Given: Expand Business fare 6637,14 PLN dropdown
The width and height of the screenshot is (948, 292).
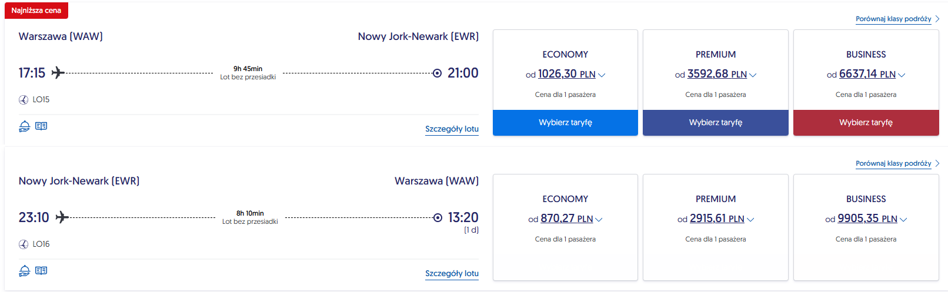Looking at the screenshot, I should (902, 75).
